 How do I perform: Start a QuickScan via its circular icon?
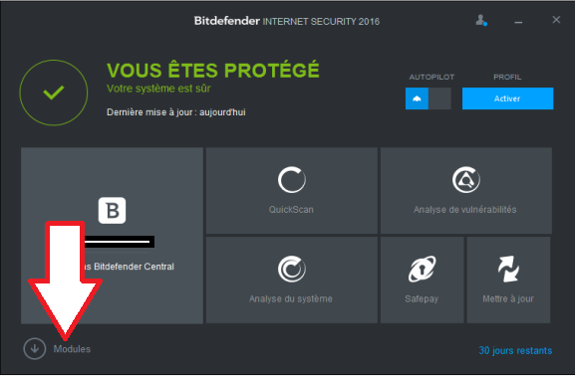(292, 180)
